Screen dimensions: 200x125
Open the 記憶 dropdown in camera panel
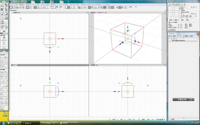point(171,20)
